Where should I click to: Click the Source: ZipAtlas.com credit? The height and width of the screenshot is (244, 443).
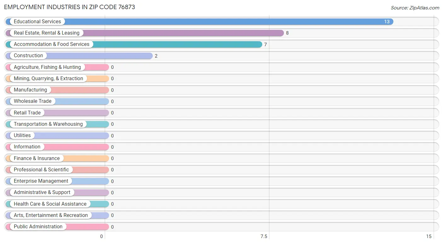(x=415, y=8)
